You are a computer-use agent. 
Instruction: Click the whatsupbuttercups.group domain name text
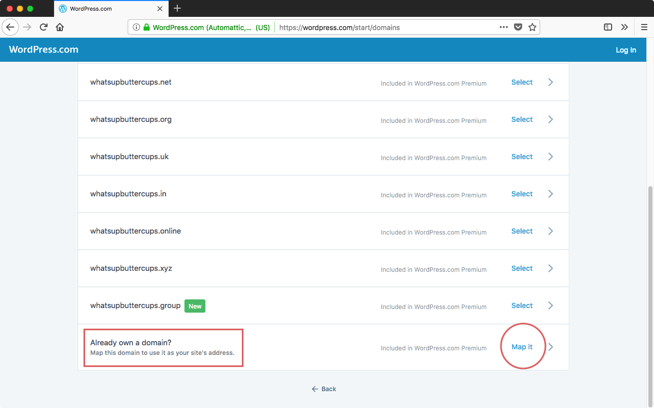click(x=135, y=305)
